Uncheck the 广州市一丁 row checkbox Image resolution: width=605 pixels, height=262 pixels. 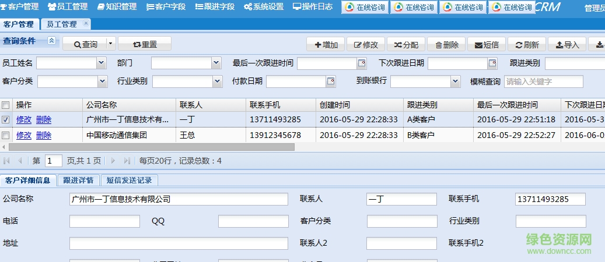pos(6,120)
